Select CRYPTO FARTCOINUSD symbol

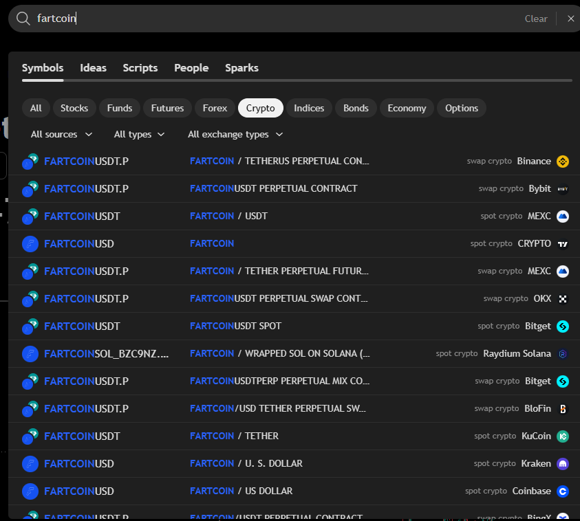pos(79,244)
